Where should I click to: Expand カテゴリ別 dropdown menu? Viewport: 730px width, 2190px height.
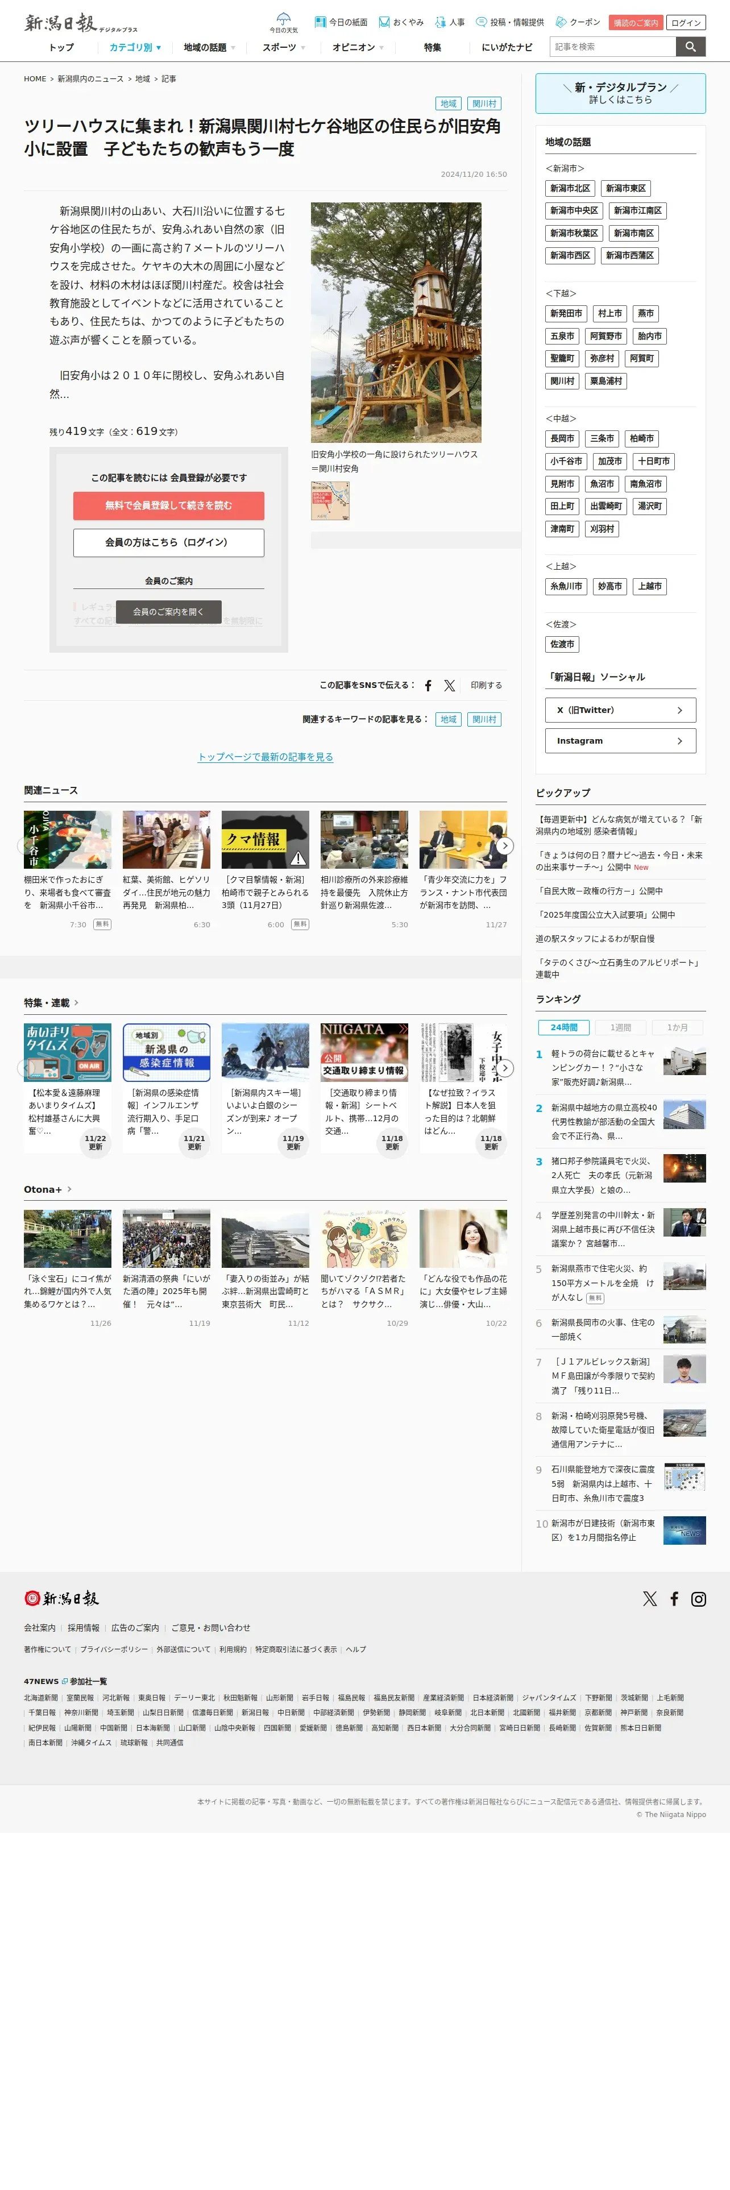coord(135,48)
